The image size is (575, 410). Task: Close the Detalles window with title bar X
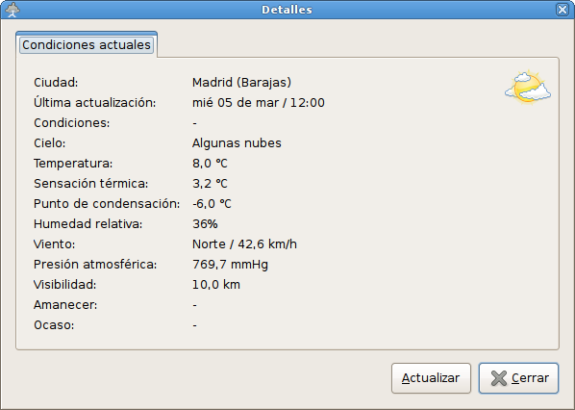pyautogui.click(x=562, y=10)
